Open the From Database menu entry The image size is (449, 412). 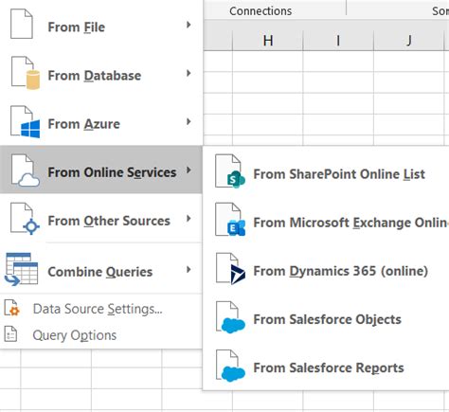point(101,73)
